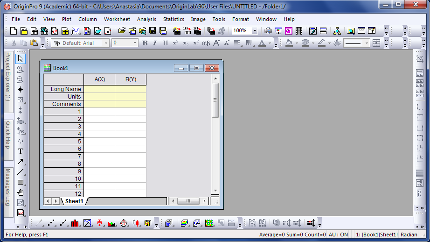Screen dimensions: 430x242
Task: Select the Zoom Out tool
Action: pyautogui.click(x=21, y=79)
